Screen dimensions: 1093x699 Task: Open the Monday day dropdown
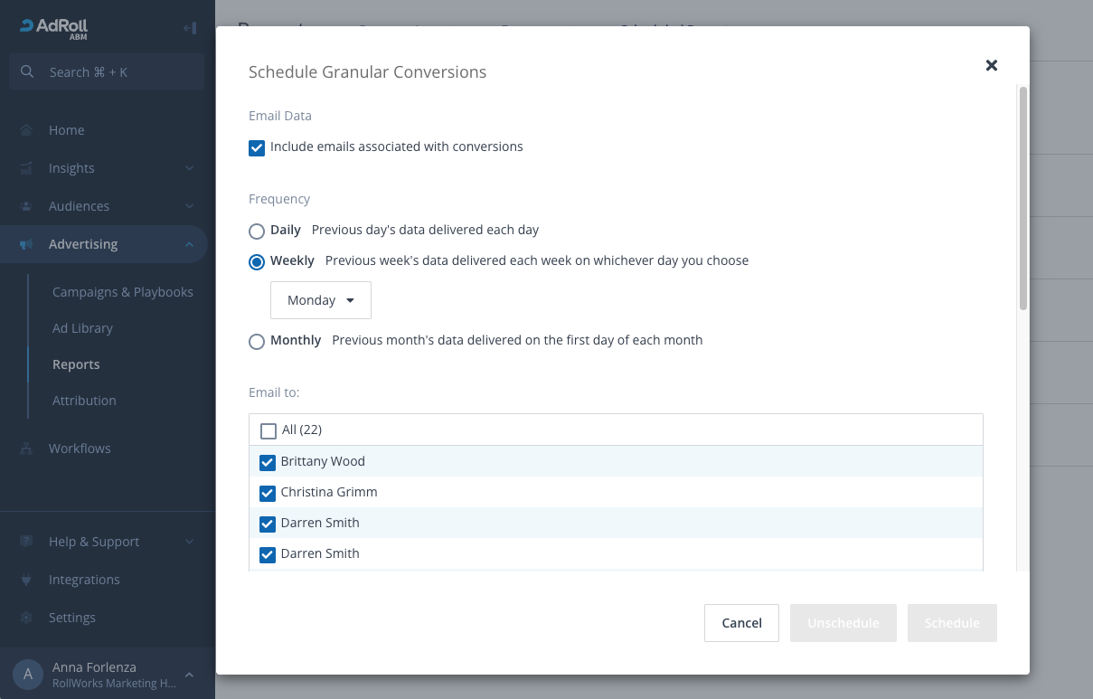click(321, 300)
